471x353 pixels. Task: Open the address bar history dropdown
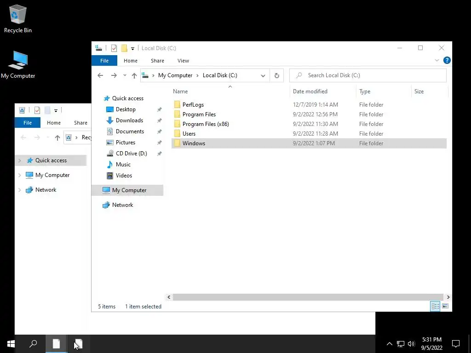pyautogui.click(x=263, y=76)
